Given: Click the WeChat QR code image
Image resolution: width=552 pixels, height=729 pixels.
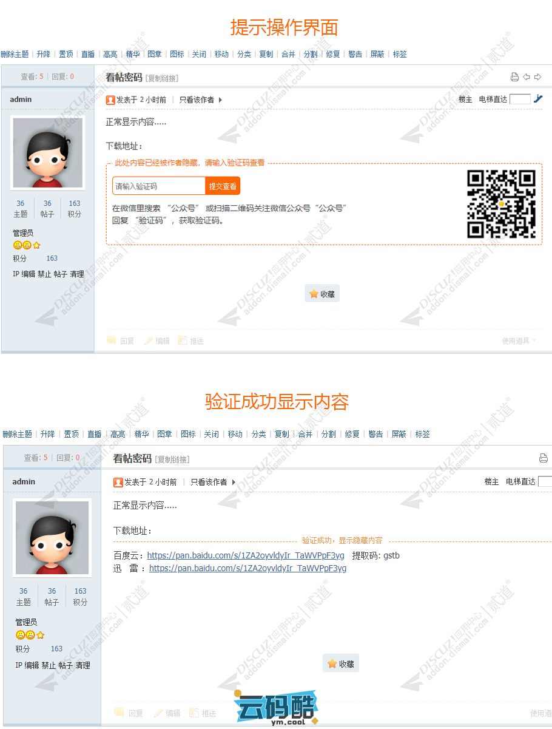Looking at the screenshot, I should tap(501, 204).
